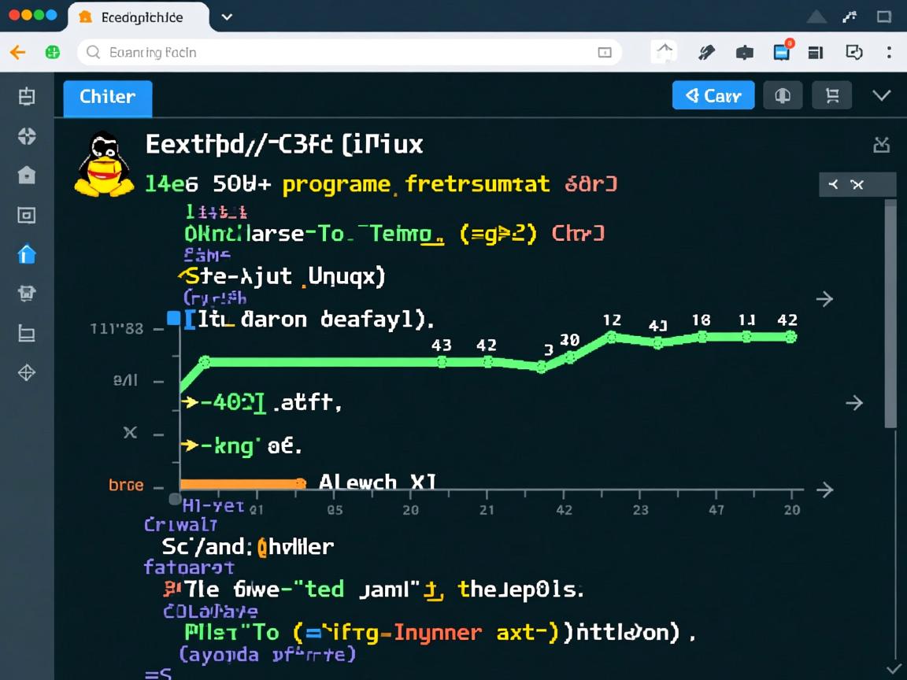
Task: Toggle the headphone audio button next to Carr
Action: 783,95
